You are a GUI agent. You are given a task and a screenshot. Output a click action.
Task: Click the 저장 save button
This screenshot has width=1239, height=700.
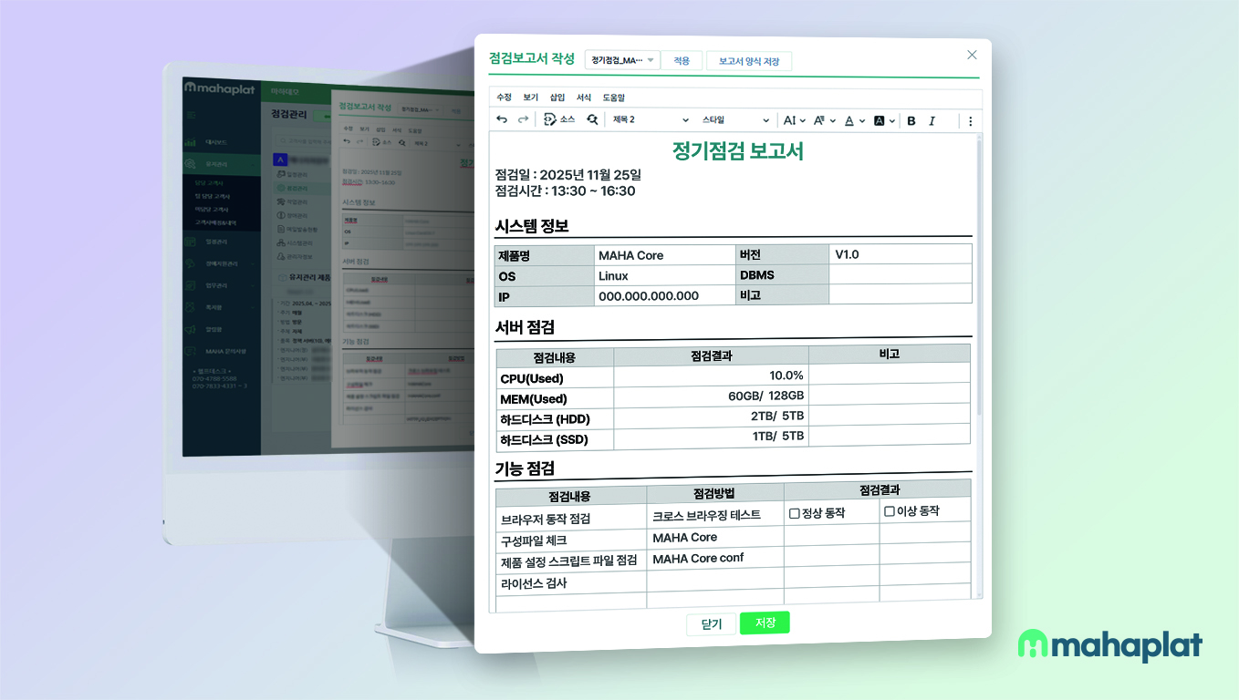click(764, 623)
